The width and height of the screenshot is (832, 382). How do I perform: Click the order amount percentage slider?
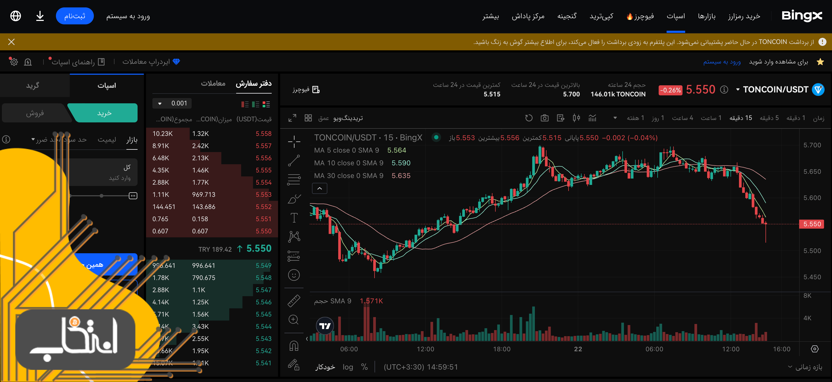pos(102,196)
